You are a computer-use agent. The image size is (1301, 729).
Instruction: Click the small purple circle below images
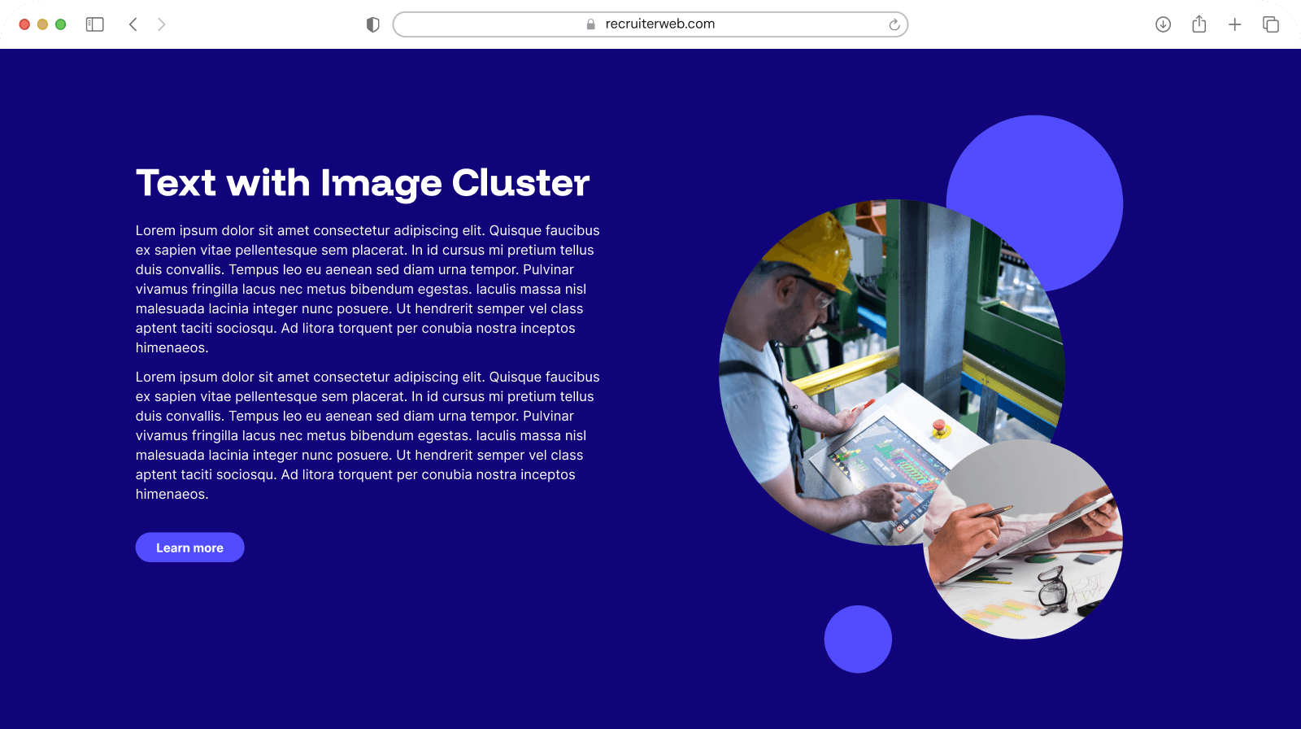[858, 640]
